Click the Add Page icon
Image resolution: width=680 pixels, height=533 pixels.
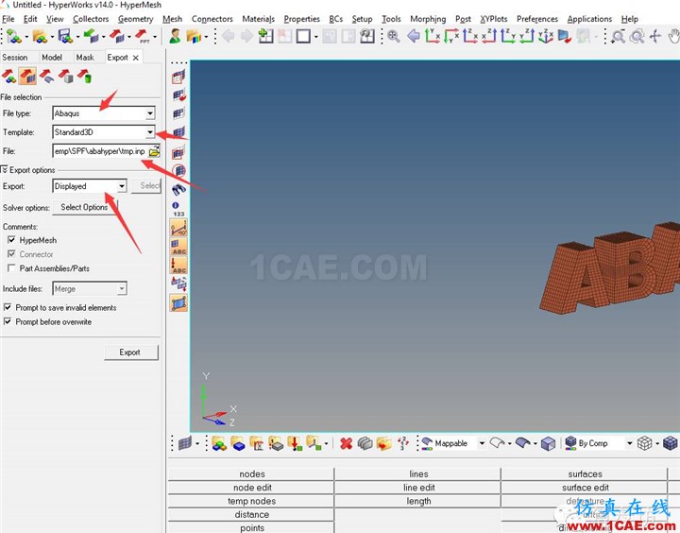pyautogui.click(x=265, y=36)
